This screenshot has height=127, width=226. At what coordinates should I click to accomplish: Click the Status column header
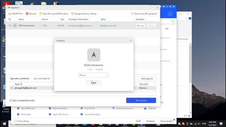pos(103,19)
